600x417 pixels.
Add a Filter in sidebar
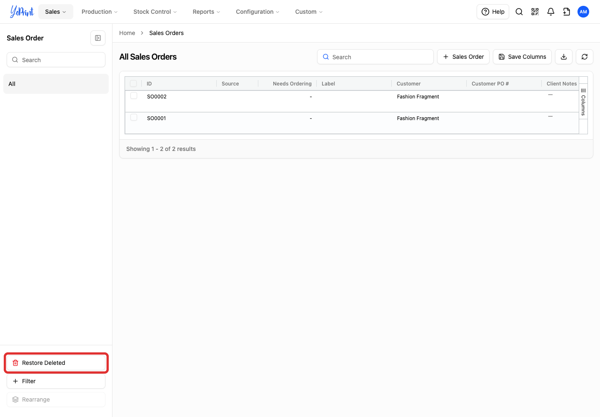click(x=56, y=381)
